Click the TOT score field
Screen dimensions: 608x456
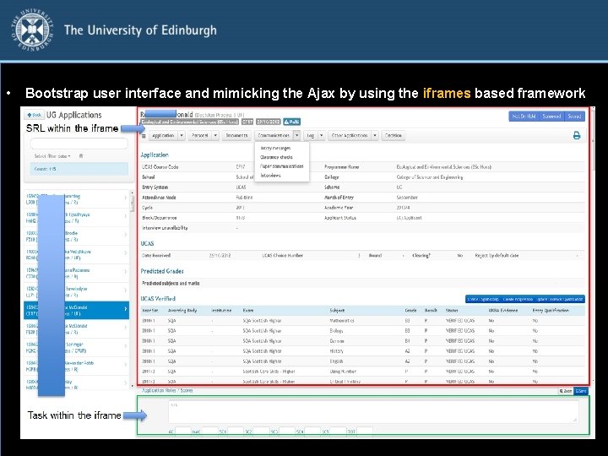(x=364, y=432)
